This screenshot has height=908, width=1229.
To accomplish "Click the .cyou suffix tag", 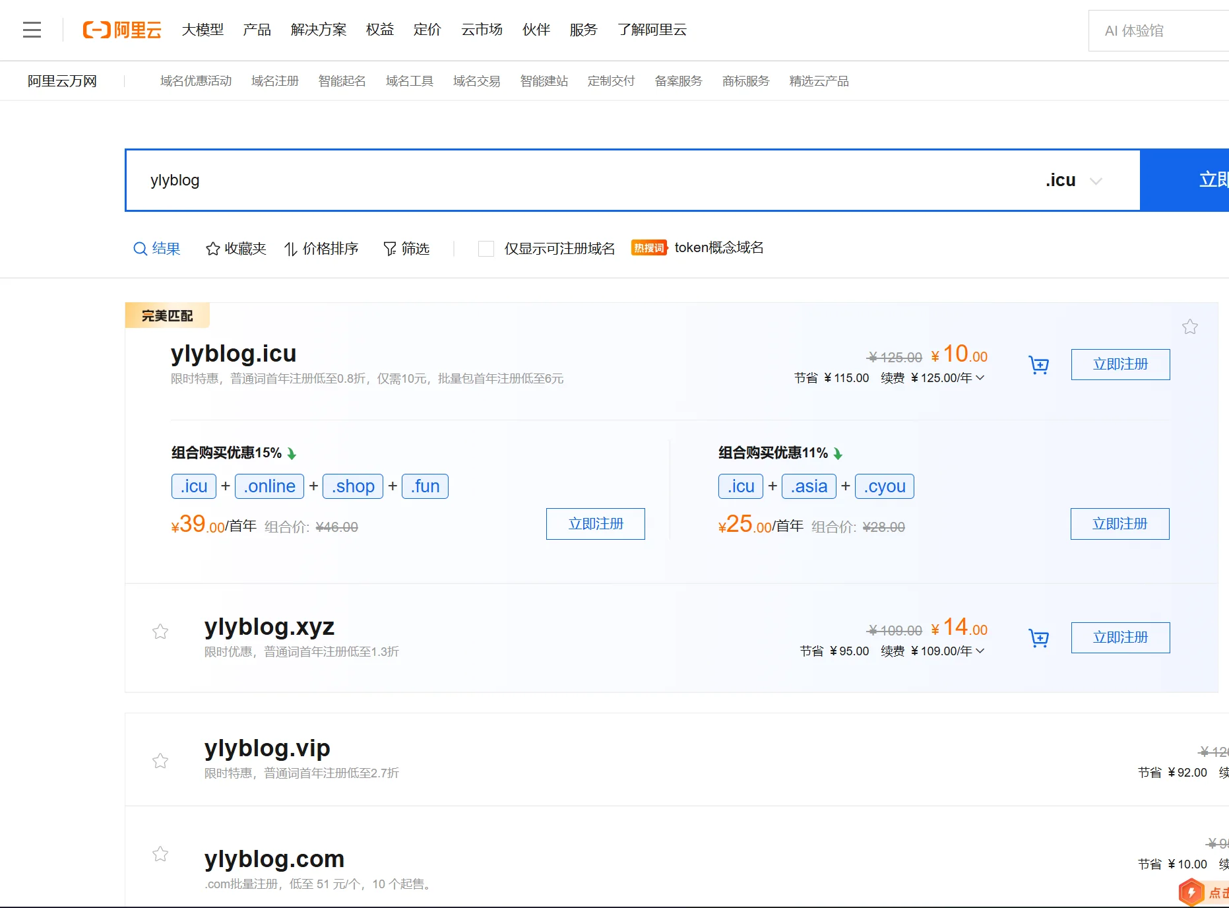I will point(885,486).
